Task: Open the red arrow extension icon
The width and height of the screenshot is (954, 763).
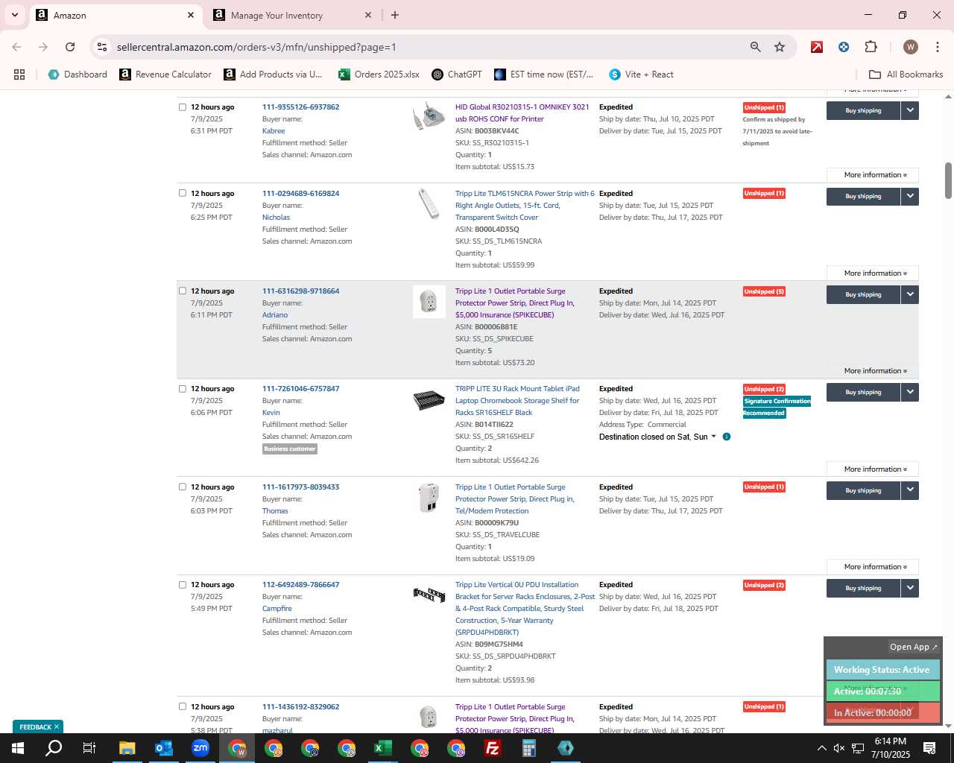Action: coord(817,47)
